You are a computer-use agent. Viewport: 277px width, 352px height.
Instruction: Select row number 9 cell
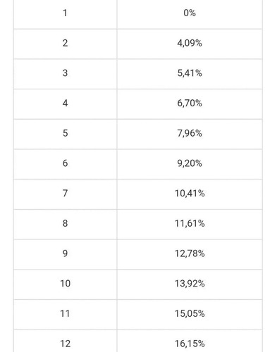click(66, 254)
